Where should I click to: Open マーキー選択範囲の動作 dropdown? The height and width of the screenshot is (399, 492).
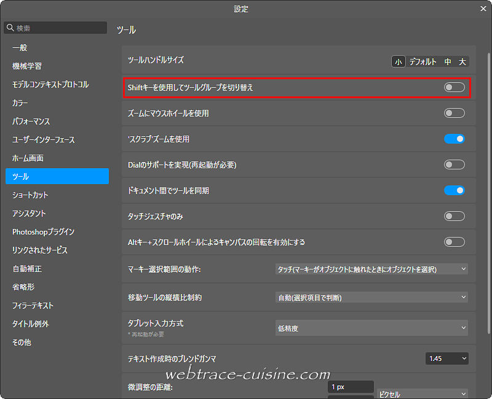[x=371, y=269]
